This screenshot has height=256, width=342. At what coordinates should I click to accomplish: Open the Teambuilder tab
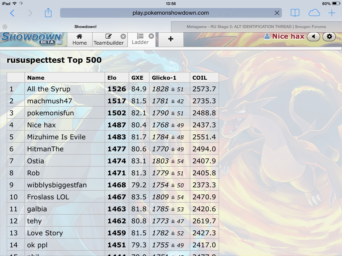[108, 40]
